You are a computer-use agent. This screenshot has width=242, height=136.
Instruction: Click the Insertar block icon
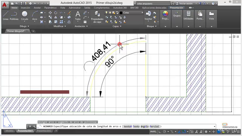[x=148, y=15]
